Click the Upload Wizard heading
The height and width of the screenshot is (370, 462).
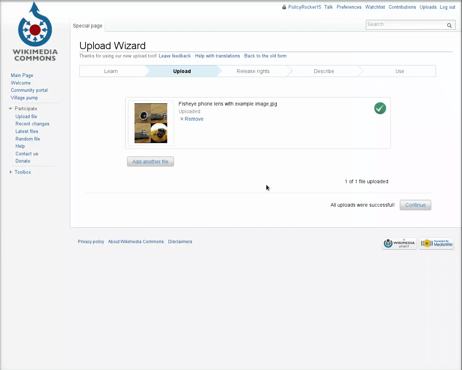click(x=112, y=46)
